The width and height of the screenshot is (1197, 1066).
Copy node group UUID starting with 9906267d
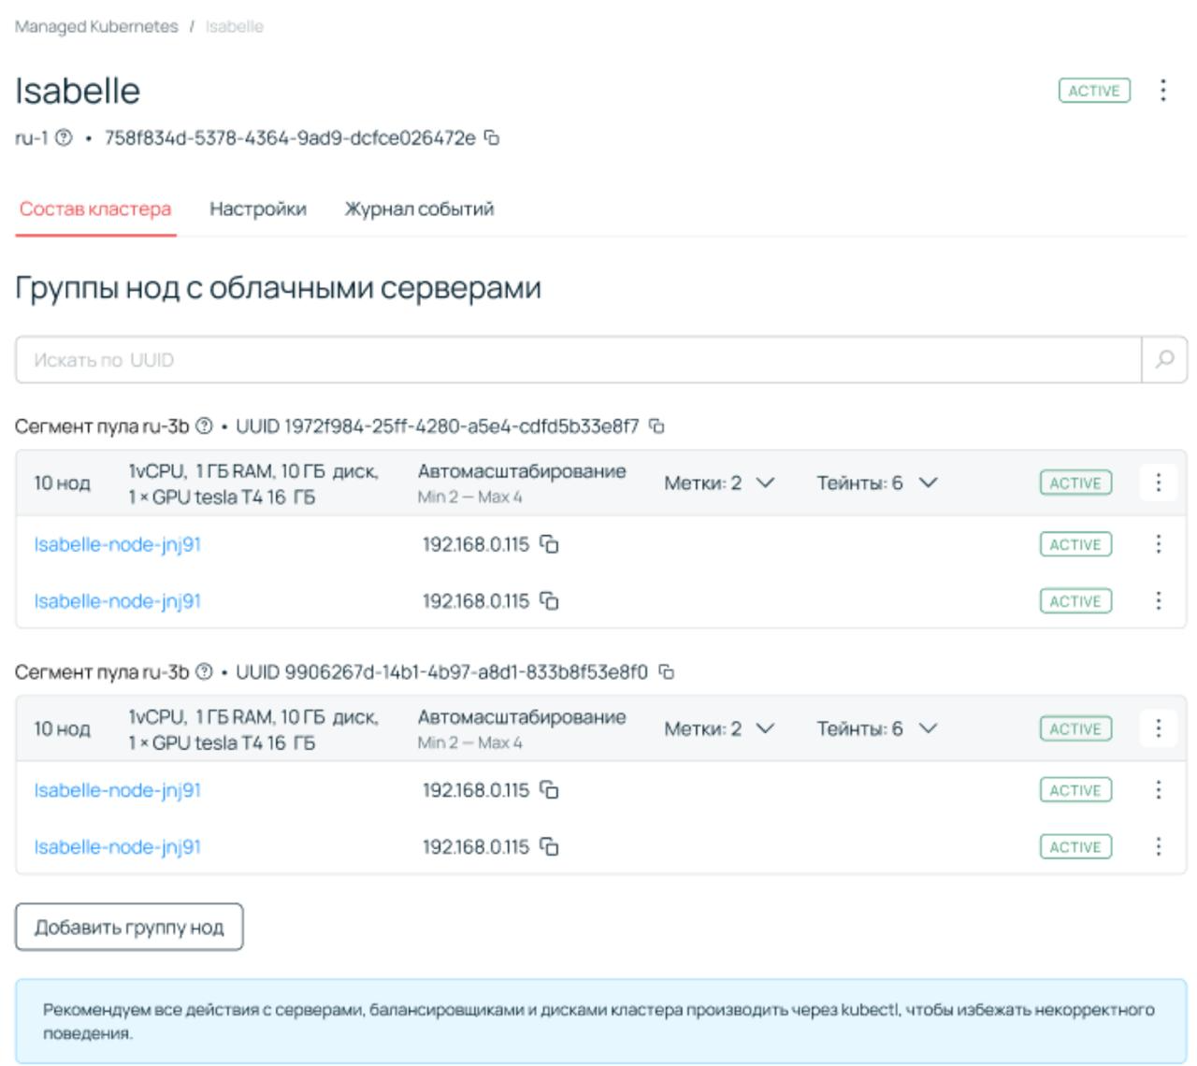point(667,672)
